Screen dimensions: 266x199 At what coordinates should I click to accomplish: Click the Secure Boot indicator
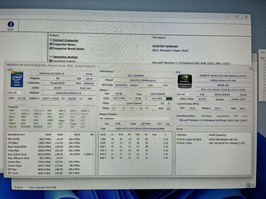(x=223, y=116)
